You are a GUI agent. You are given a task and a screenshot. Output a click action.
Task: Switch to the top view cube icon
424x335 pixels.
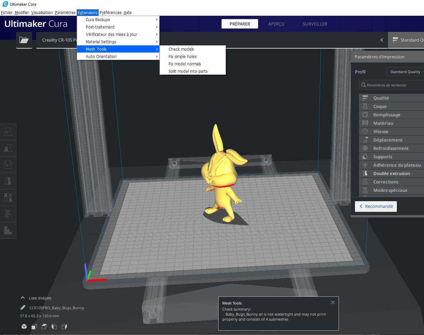point(44,326)
